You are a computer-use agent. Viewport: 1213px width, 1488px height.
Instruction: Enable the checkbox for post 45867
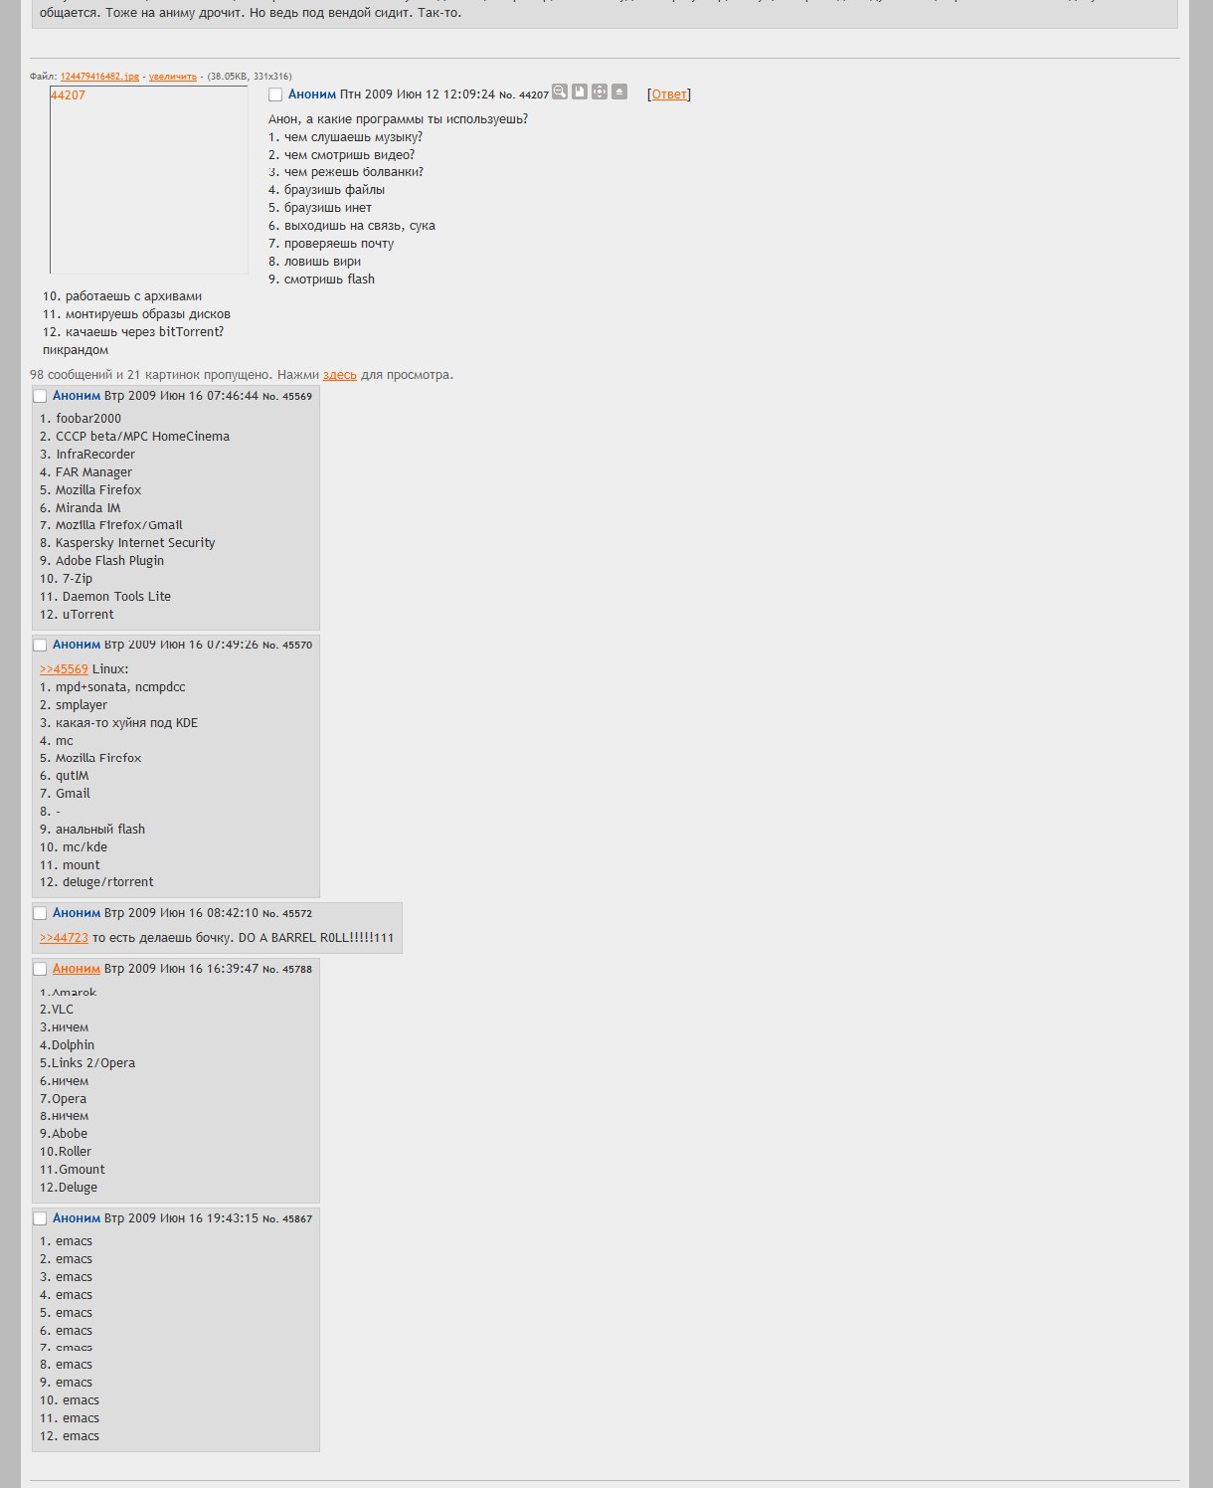point(40,1218)
